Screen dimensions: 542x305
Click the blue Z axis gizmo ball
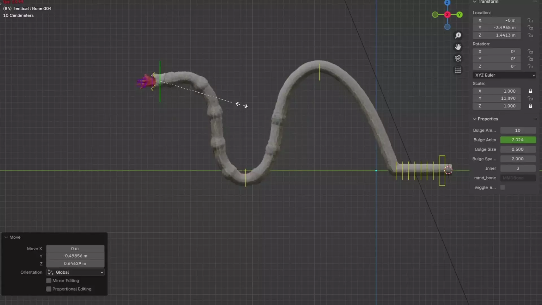tap(447, 3)
